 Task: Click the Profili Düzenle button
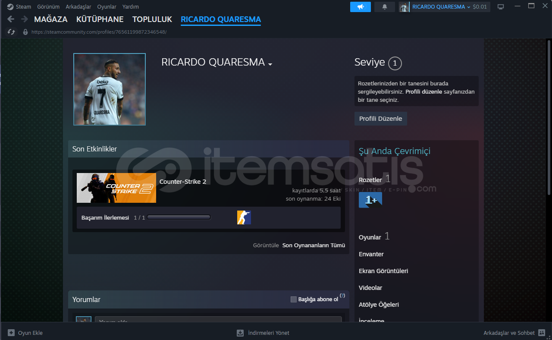pos(381,119)
